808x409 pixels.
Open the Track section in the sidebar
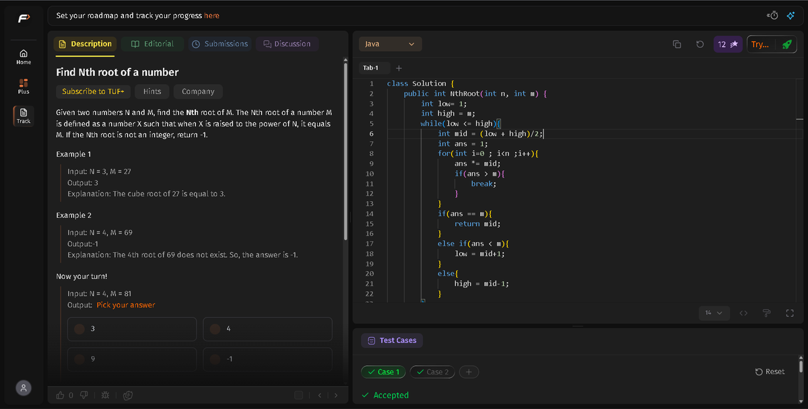[x=24, y=116]
